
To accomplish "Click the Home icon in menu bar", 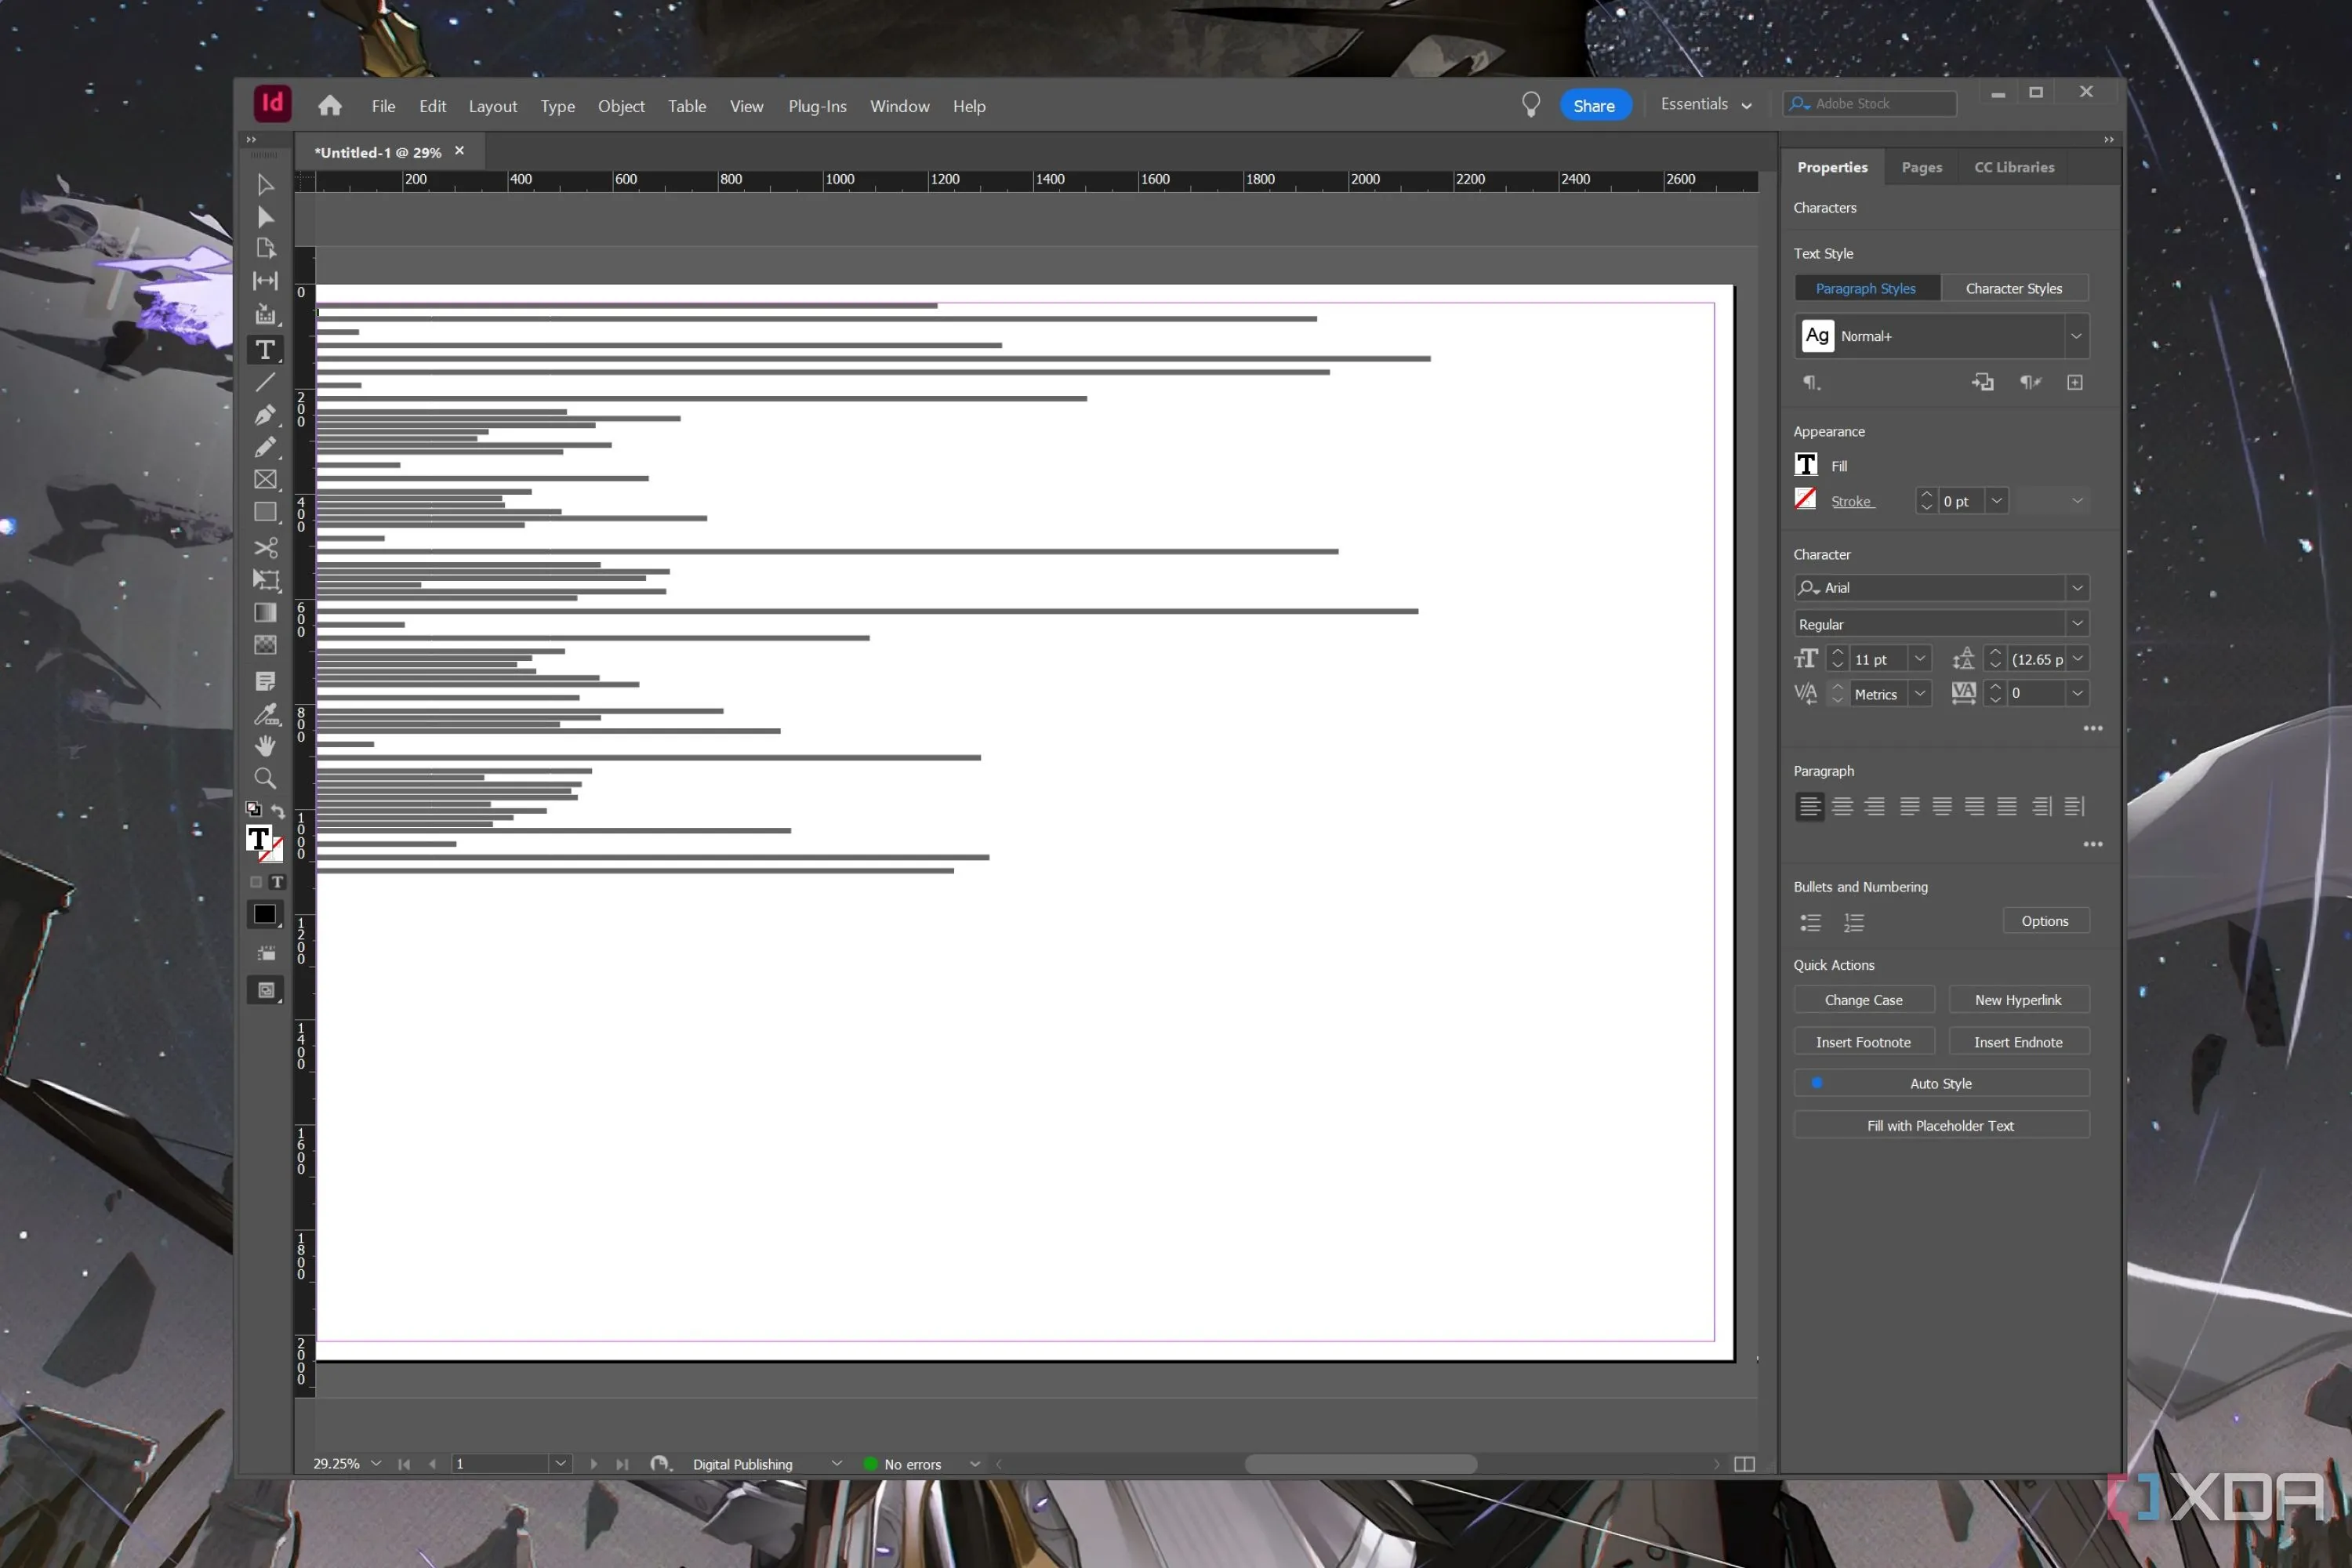I will click(x=330, y=106).
